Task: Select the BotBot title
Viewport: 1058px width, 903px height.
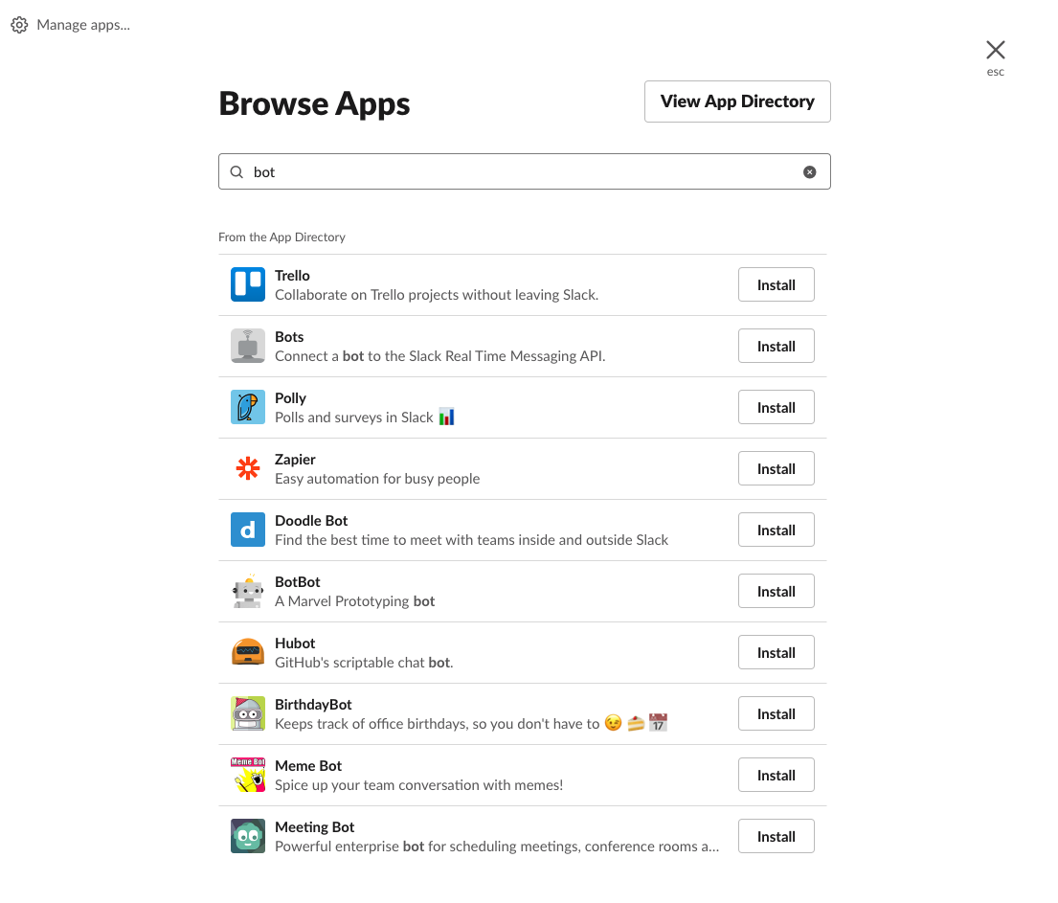Action: click(297, 582)
